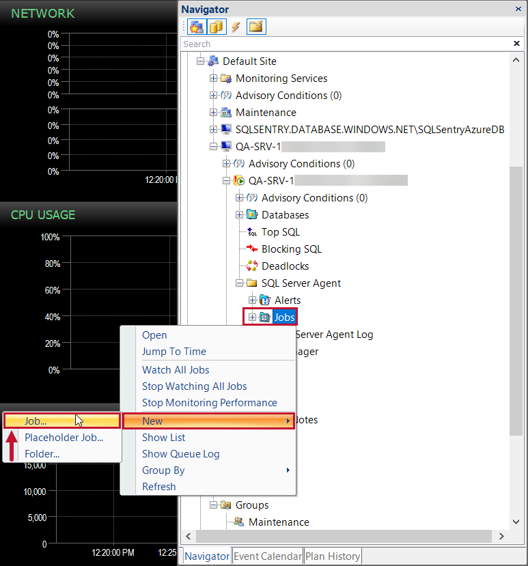Collapse the top-level QA-SRV-1 computer node
Screen dimensions: 528x566
213,147
